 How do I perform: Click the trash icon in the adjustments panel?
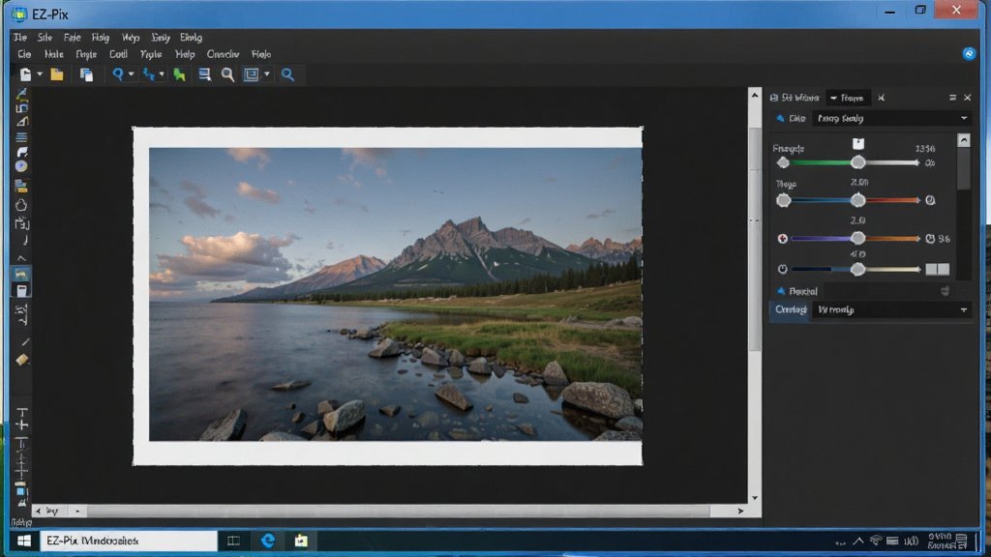click(x=945, y=291)
